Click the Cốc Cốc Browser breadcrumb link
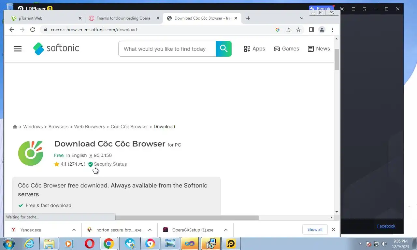The image size is (417, 250). [129, 127]
